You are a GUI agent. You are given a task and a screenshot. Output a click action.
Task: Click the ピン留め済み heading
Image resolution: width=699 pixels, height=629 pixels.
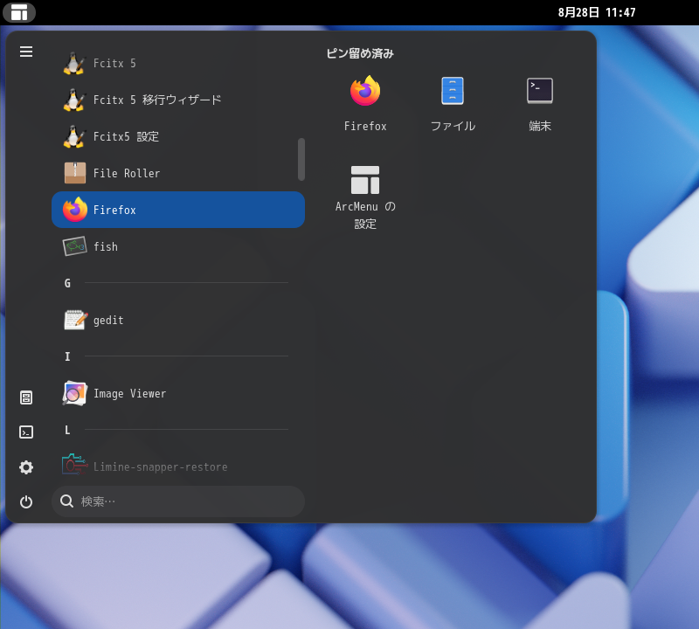point(360,53)
